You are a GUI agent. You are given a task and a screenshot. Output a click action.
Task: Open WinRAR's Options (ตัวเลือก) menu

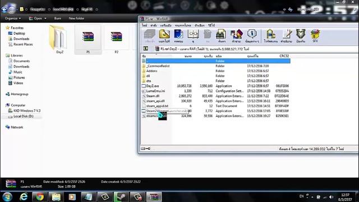click(200, 25)
